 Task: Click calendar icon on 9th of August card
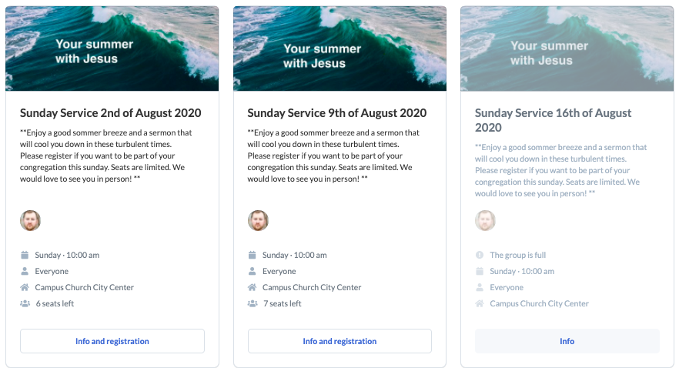(x=252, y=255)
